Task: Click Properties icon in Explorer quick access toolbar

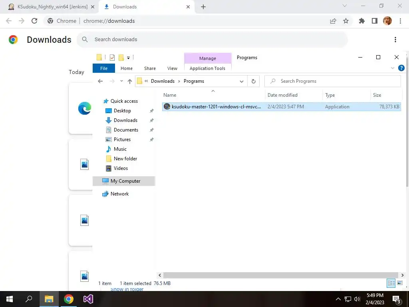Action: (112, 58)
